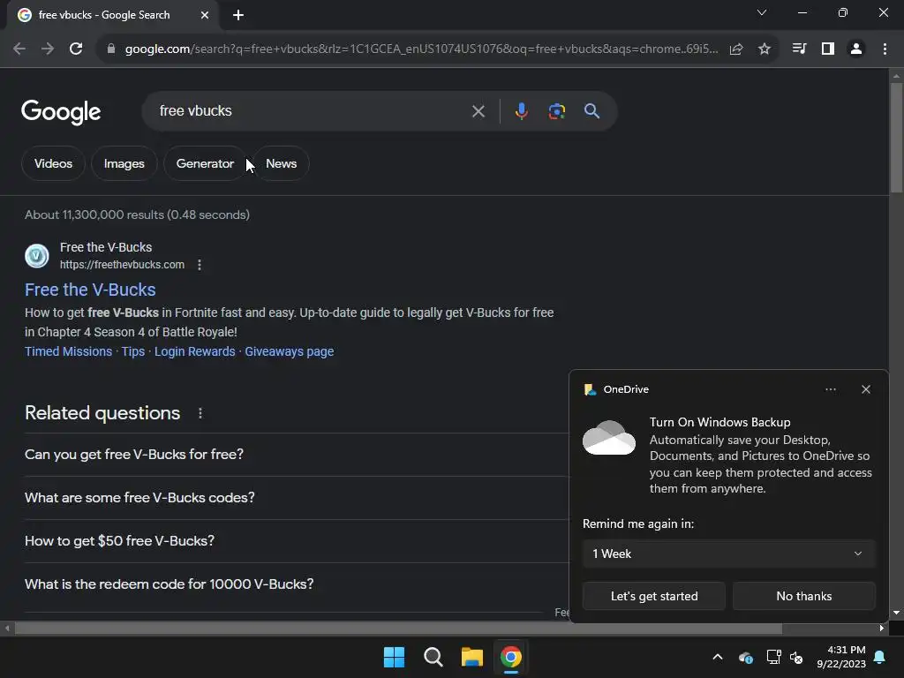Filter results by Videos
Screen dimensions: 904x678
[53, 163]
